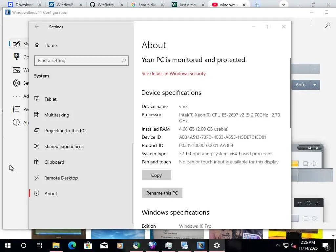Screen dimensions: 336x252
Task: Open Task View on taskbar
Action: click(39, 245)
